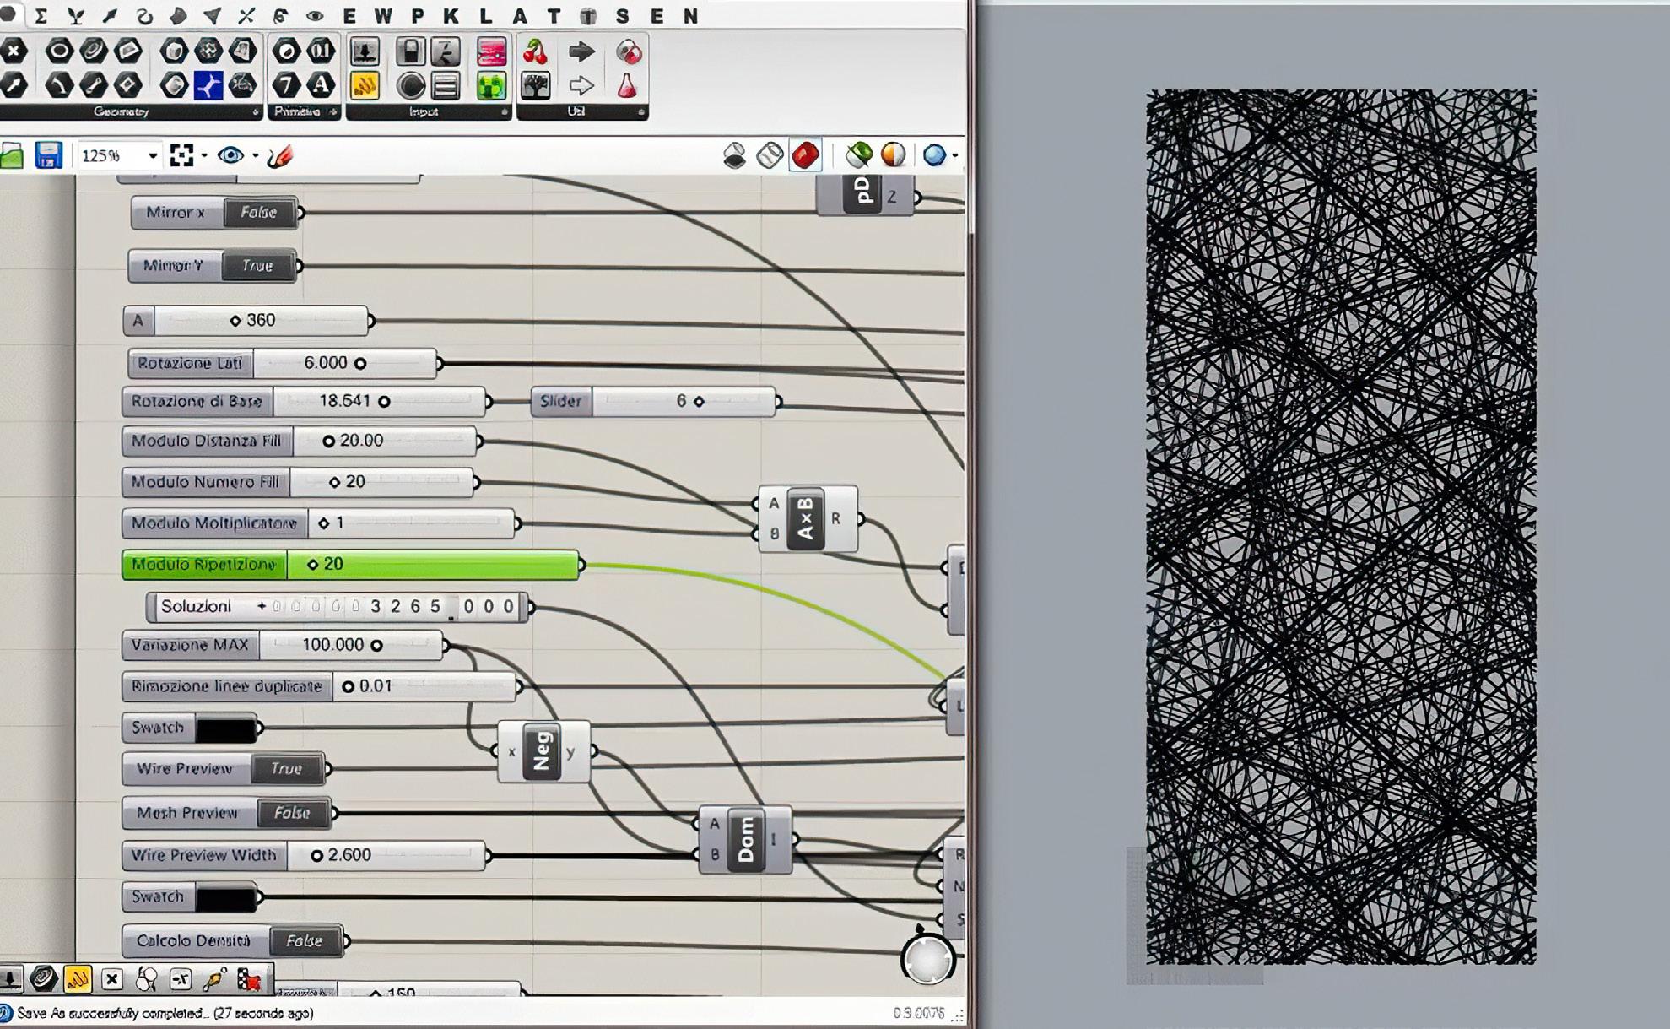Image resolution: width=1670 pixels, height=1029 pixels.
Task: Switch Calcolo Densità toggle to True
Action: pyautogui.click(x=304, y=941)
